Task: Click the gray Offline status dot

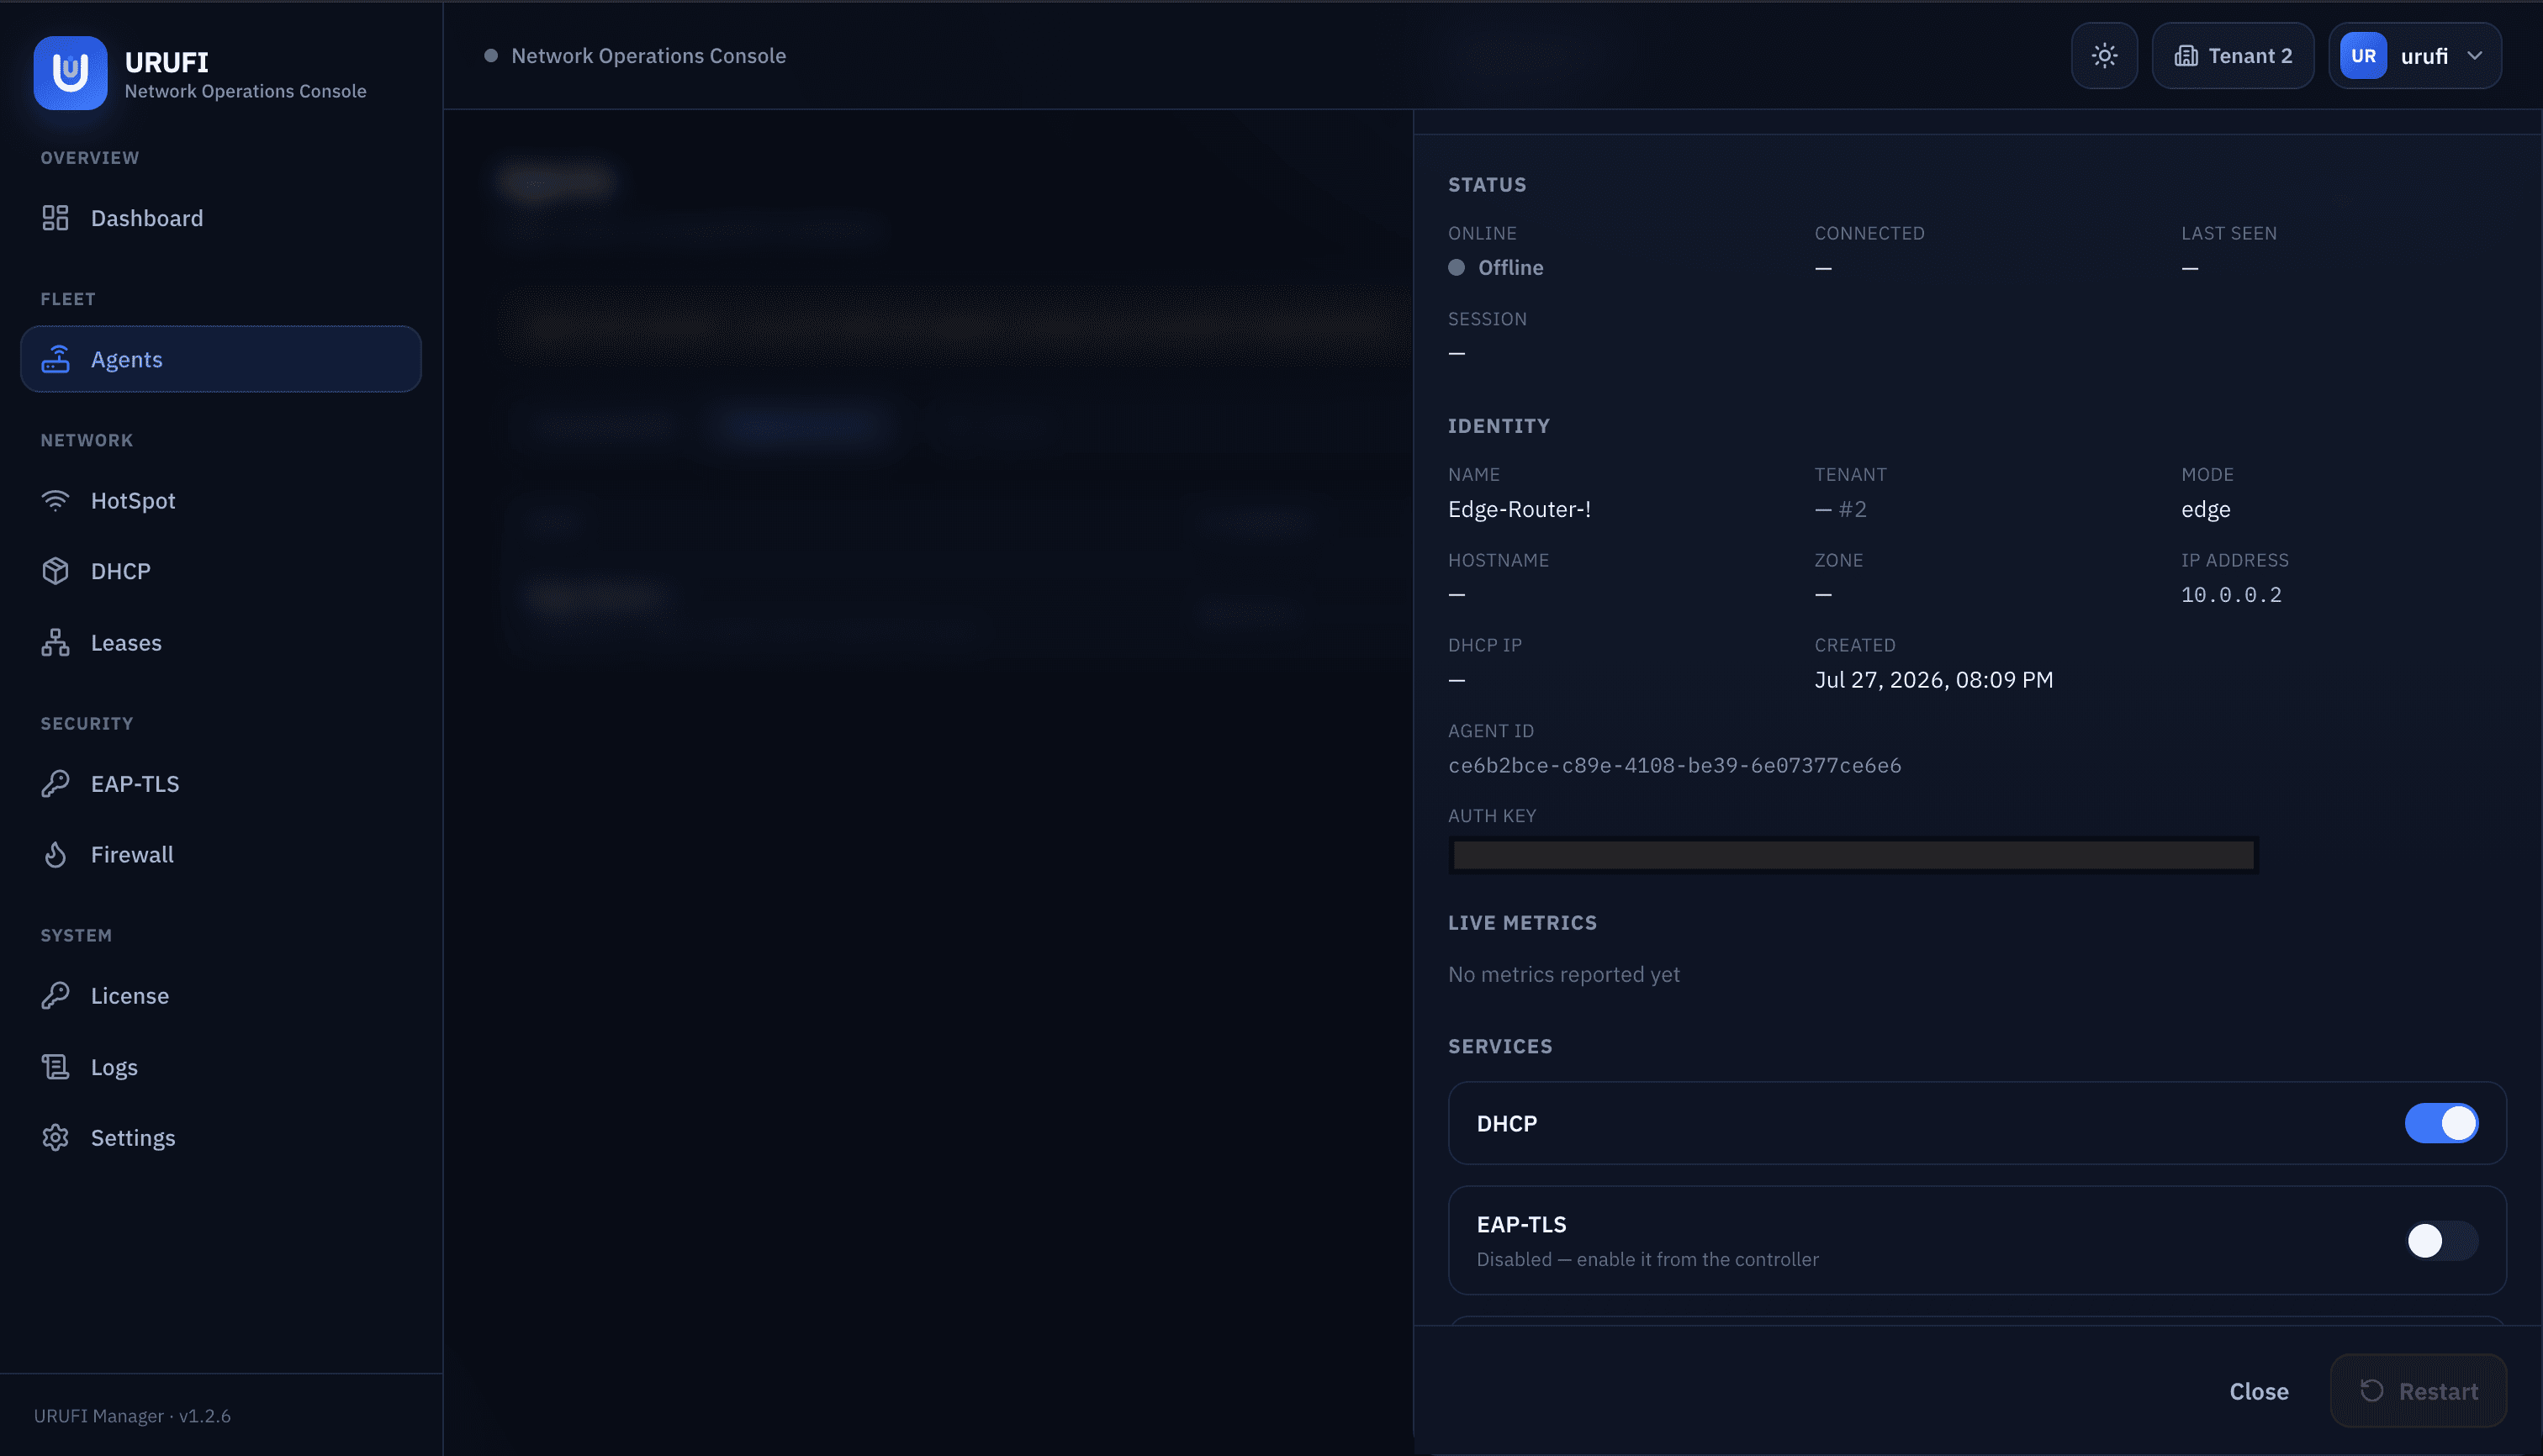Action: [1457, 268]
